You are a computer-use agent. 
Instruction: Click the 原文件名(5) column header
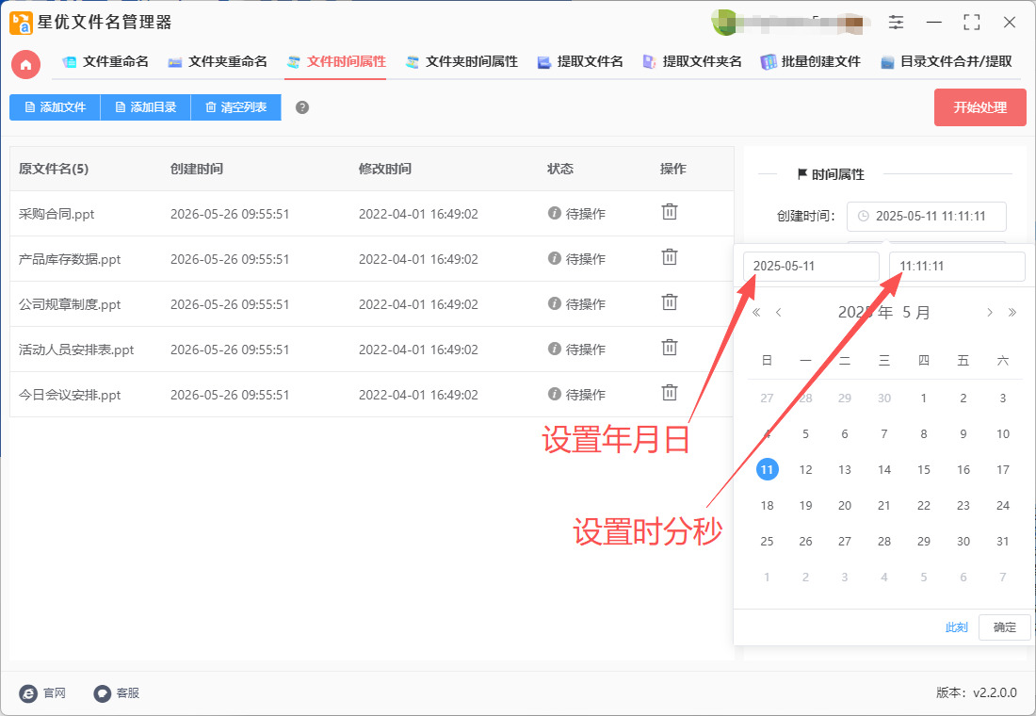click(x=54, y=169)
